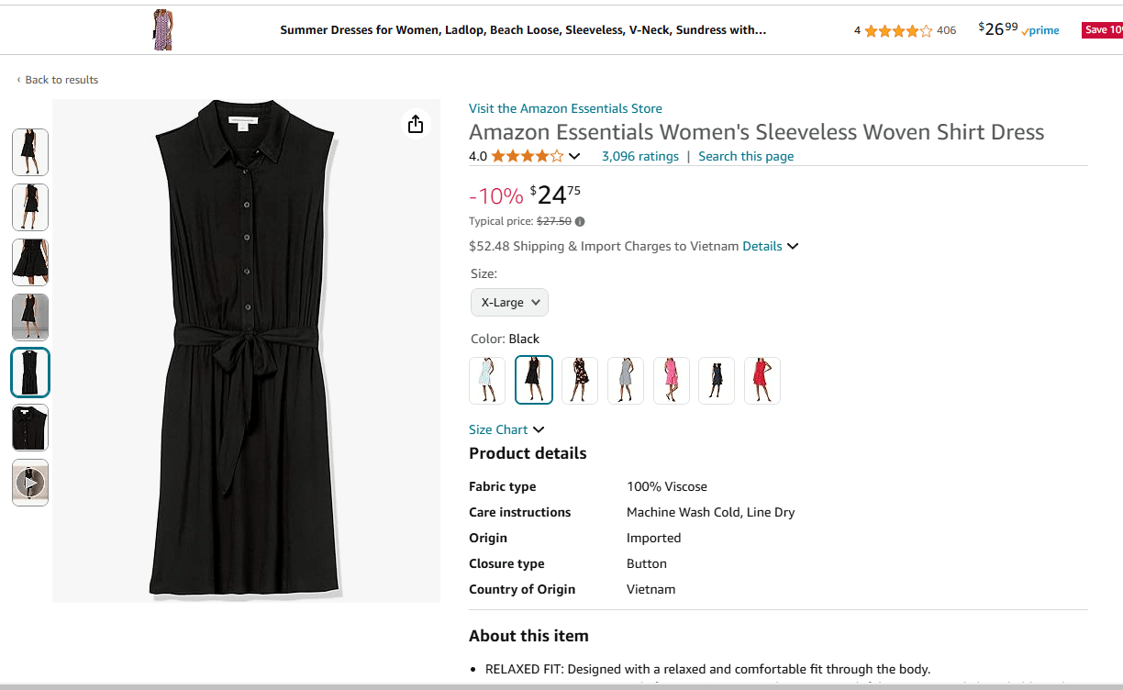Open the sponsored dress thumbnail in banner

pyautogui.click(x=162, y=30)
